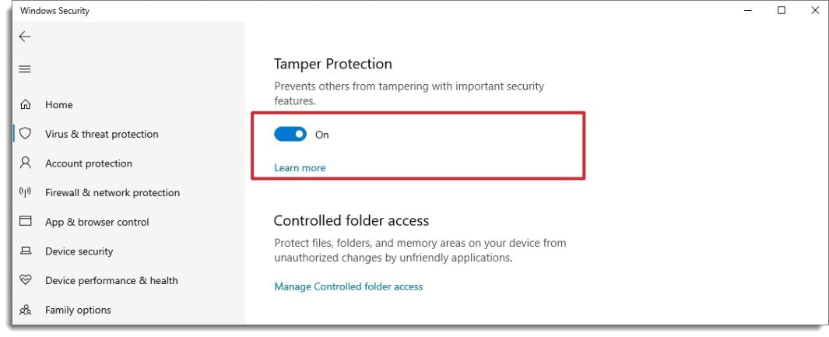Screen dimensions: 829x337
Task: Click the Device performance heart icon
Action: [x=26, y=280]
